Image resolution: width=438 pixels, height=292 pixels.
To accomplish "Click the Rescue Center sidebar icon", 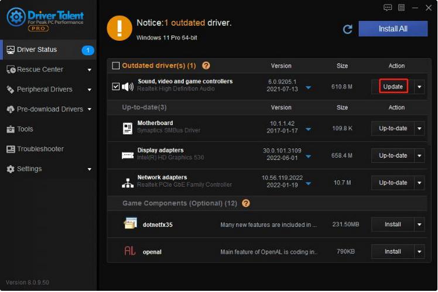I will [x=11, y=69].
